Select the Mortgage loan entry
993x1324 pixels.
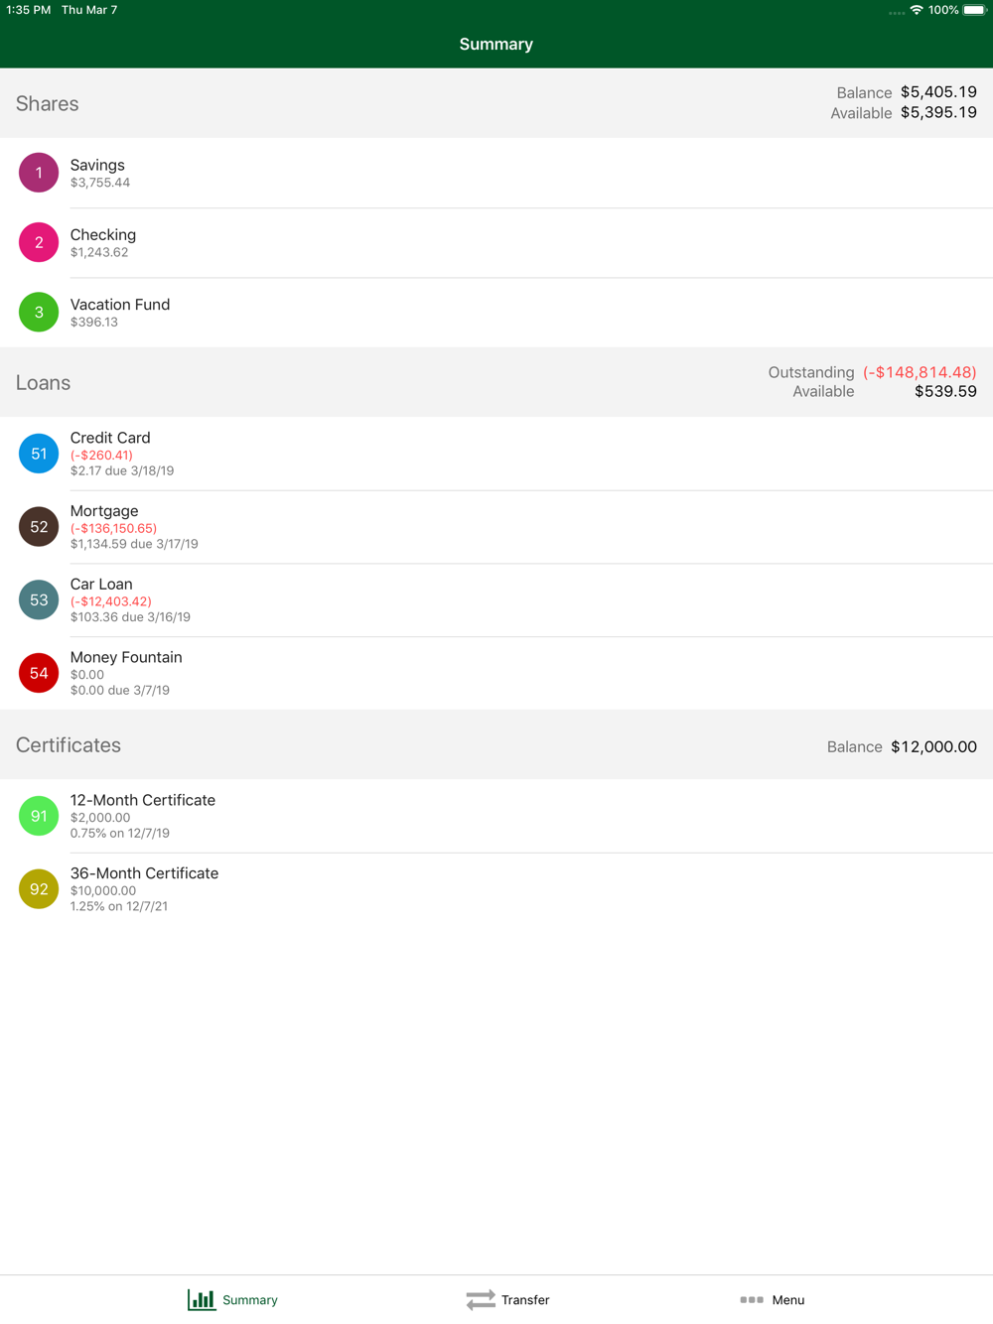(496, 527)
